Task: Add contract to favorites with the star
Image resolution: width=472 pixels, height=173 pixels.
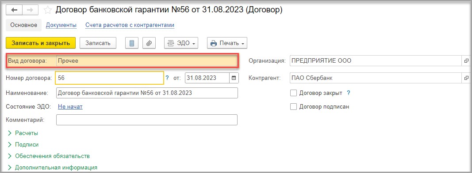Action: [x=48, y=10]
